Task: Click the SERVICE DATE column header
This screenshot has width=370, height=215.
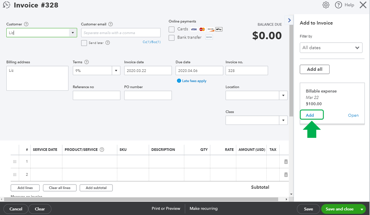Action: coord(45,149)
